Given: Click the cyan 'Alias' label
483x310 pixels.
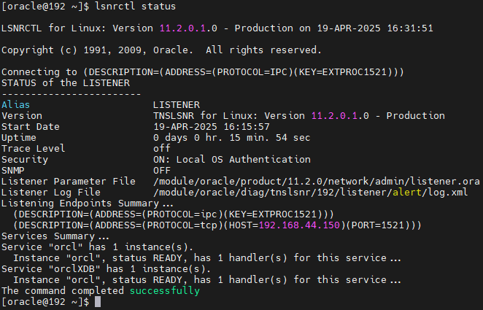Looking at the screenshot, I should [x=16, y=104].
